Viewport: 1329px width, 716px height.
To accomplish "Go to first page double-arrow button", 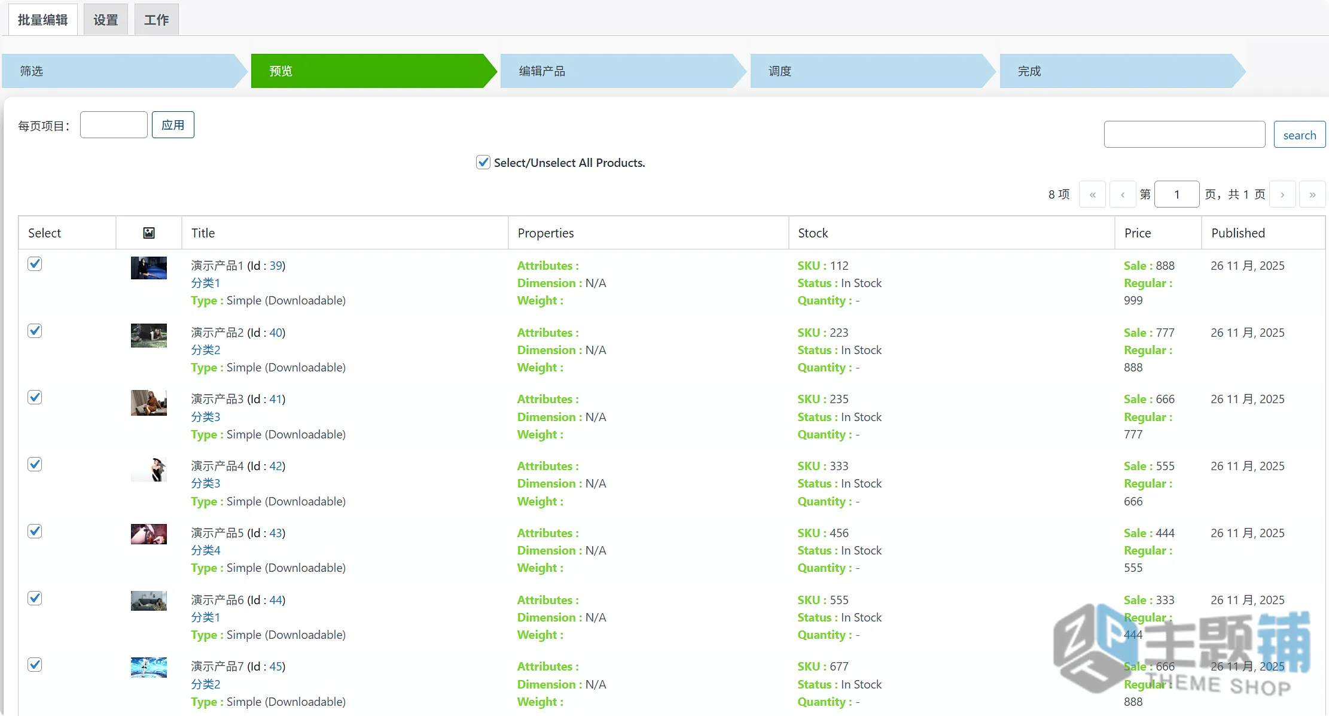I will (x=1093, y=194).
